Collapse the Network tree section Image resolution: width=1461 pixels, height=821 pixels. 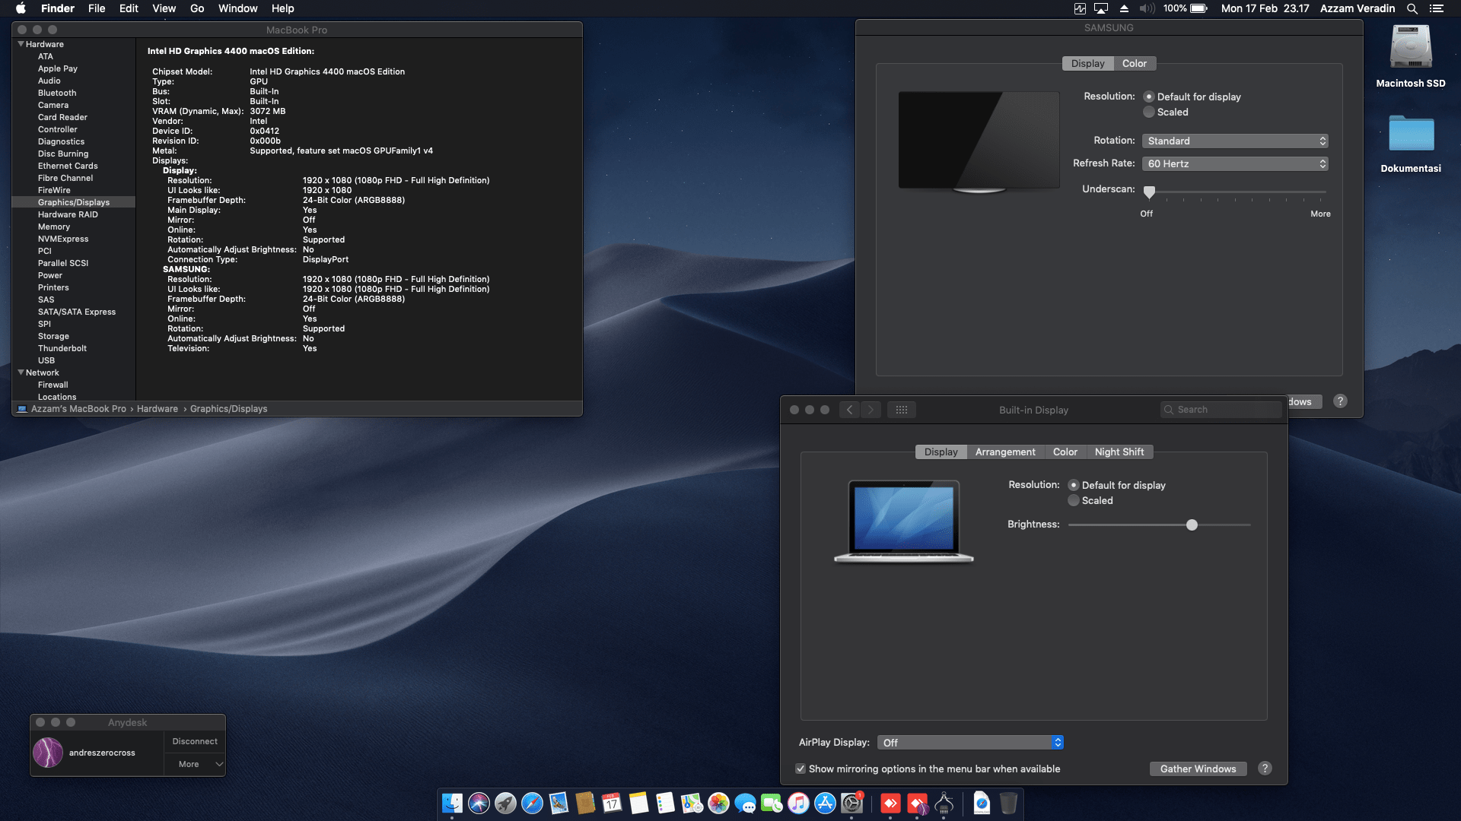tap(21, 372)
